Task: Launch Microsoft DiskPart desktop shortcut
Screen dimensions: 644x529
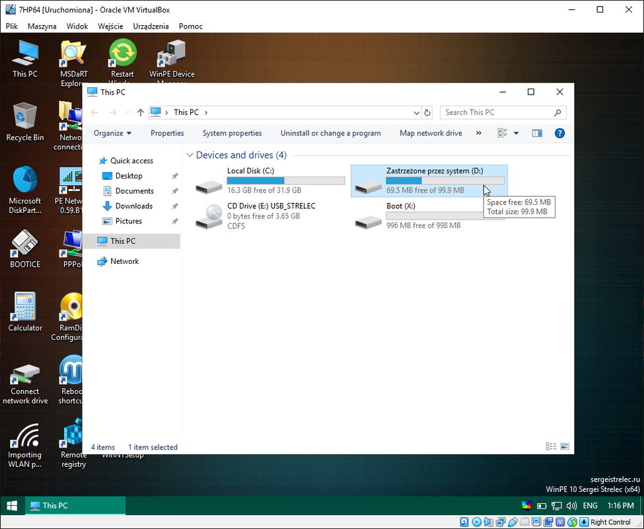Action: tap(24, 190)
